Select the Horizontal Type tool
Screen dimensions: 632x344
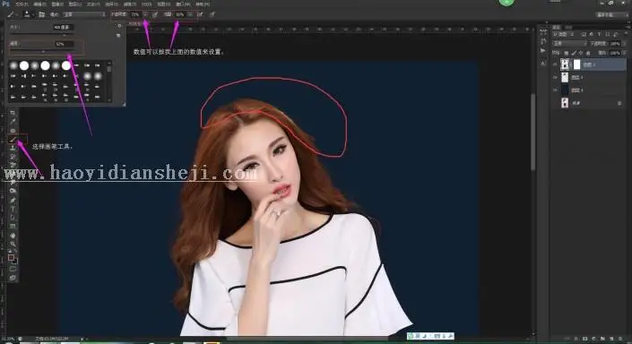tap(13, 209)
